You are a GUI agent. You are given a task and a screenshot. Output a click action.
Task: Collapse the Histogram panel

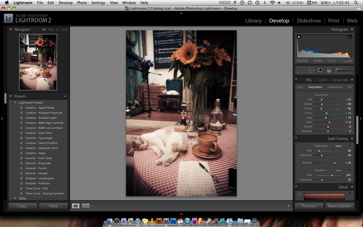pos(352,30)
